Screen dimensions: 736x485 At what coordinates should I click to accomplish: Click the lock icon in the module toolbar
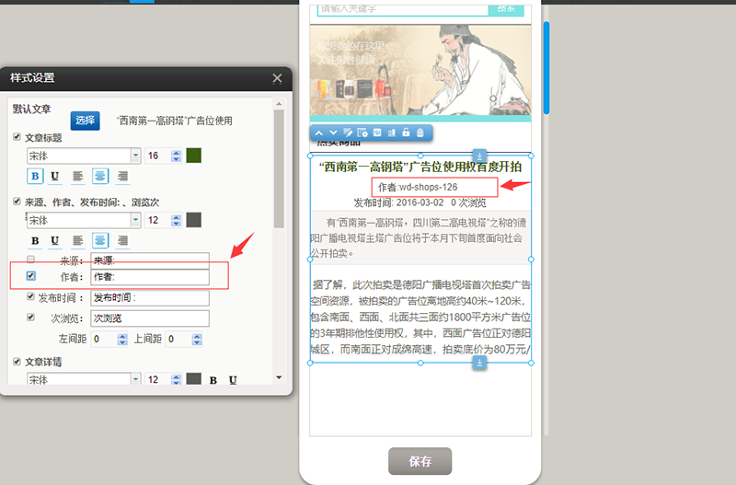406,133
